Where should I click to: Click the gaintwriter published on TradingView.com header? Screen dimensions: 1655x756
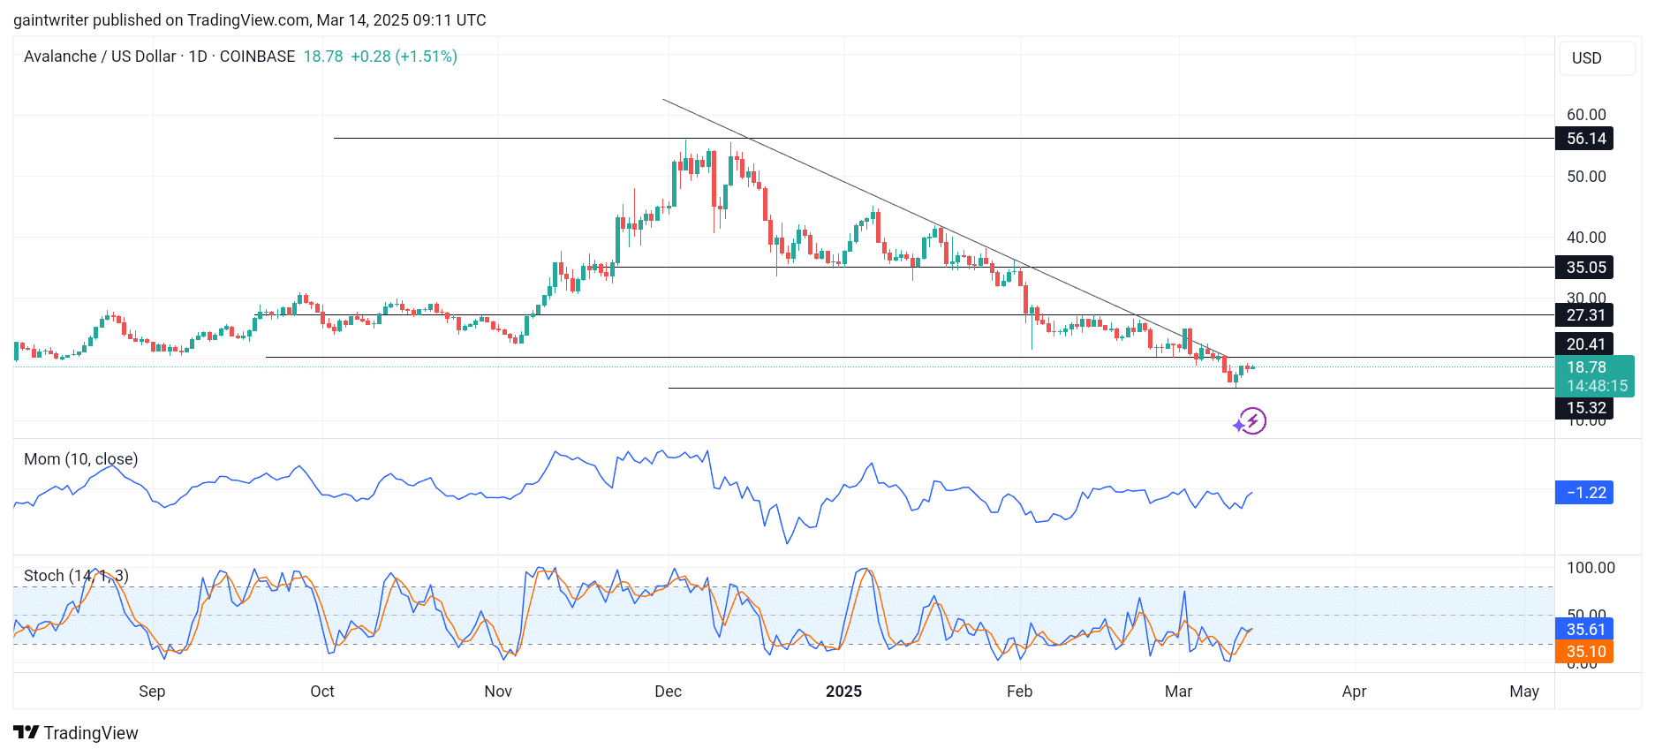[250, 20]
